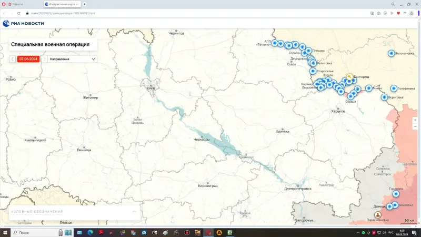This screenshot has width=421, height=237.
Task: Open the 07.06.2024 date picker
Action: 28,59
